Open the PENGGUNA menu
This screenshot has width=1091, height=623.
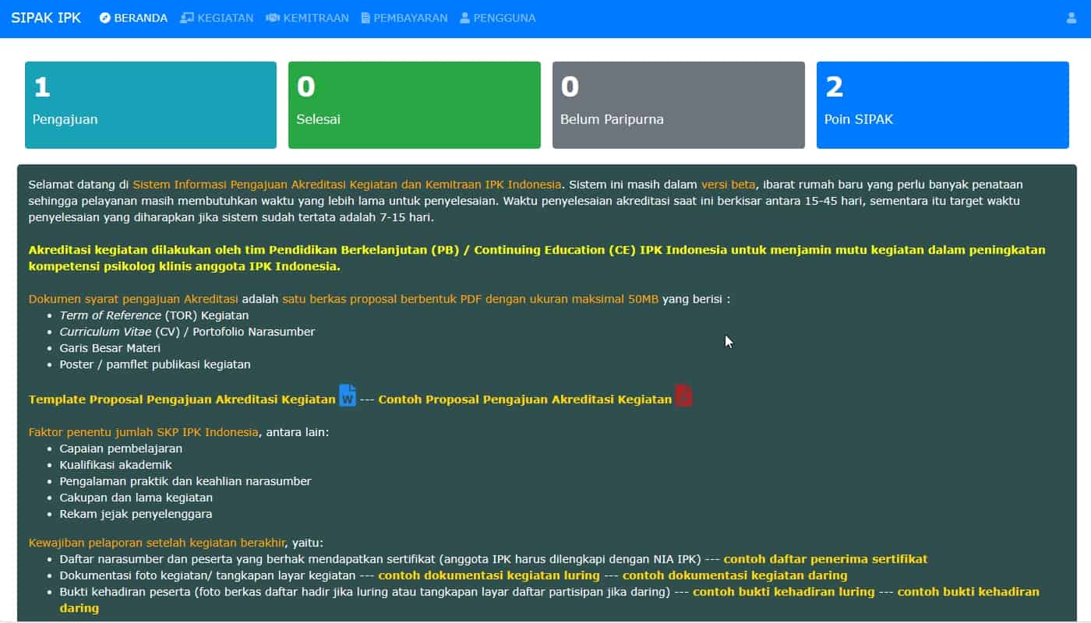pos(498,18)
